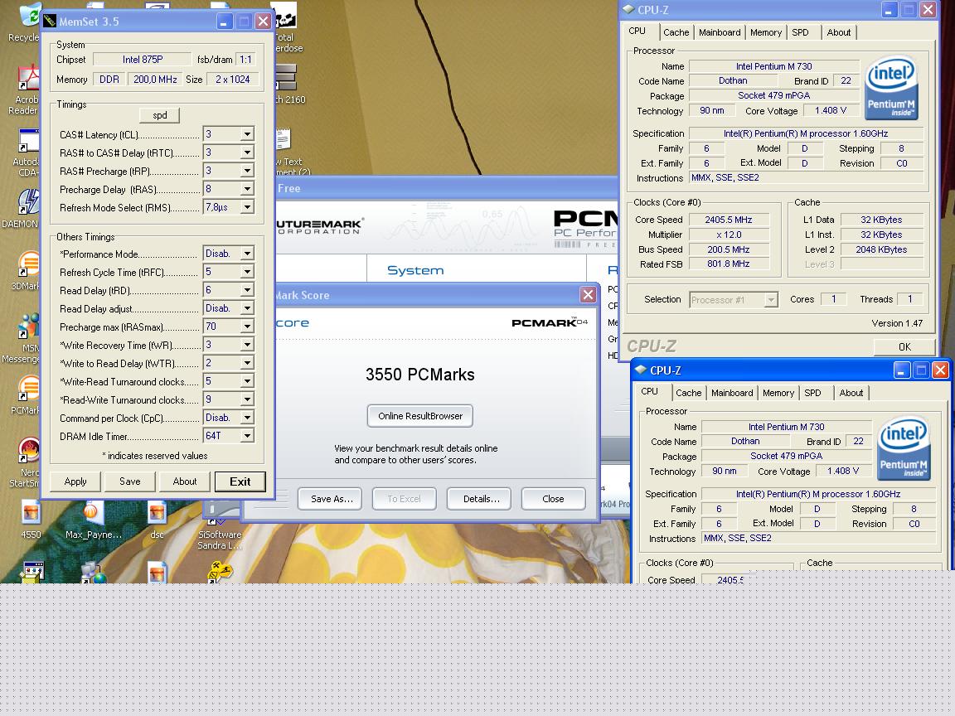
Task: Open Details in PCMark Score dialog
Action: pos(478,499)
